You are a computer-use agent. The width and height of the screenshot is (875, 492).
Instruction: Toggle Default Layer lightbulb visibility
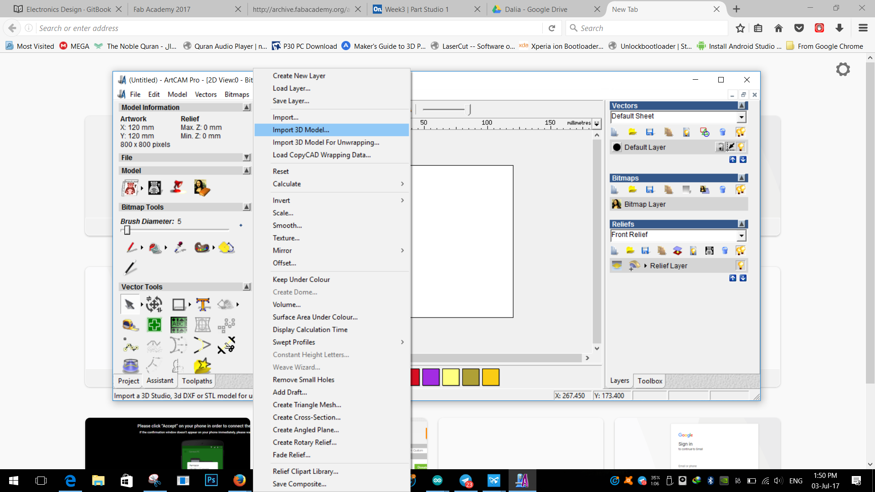pyautogui.click(x=741, y=147)
